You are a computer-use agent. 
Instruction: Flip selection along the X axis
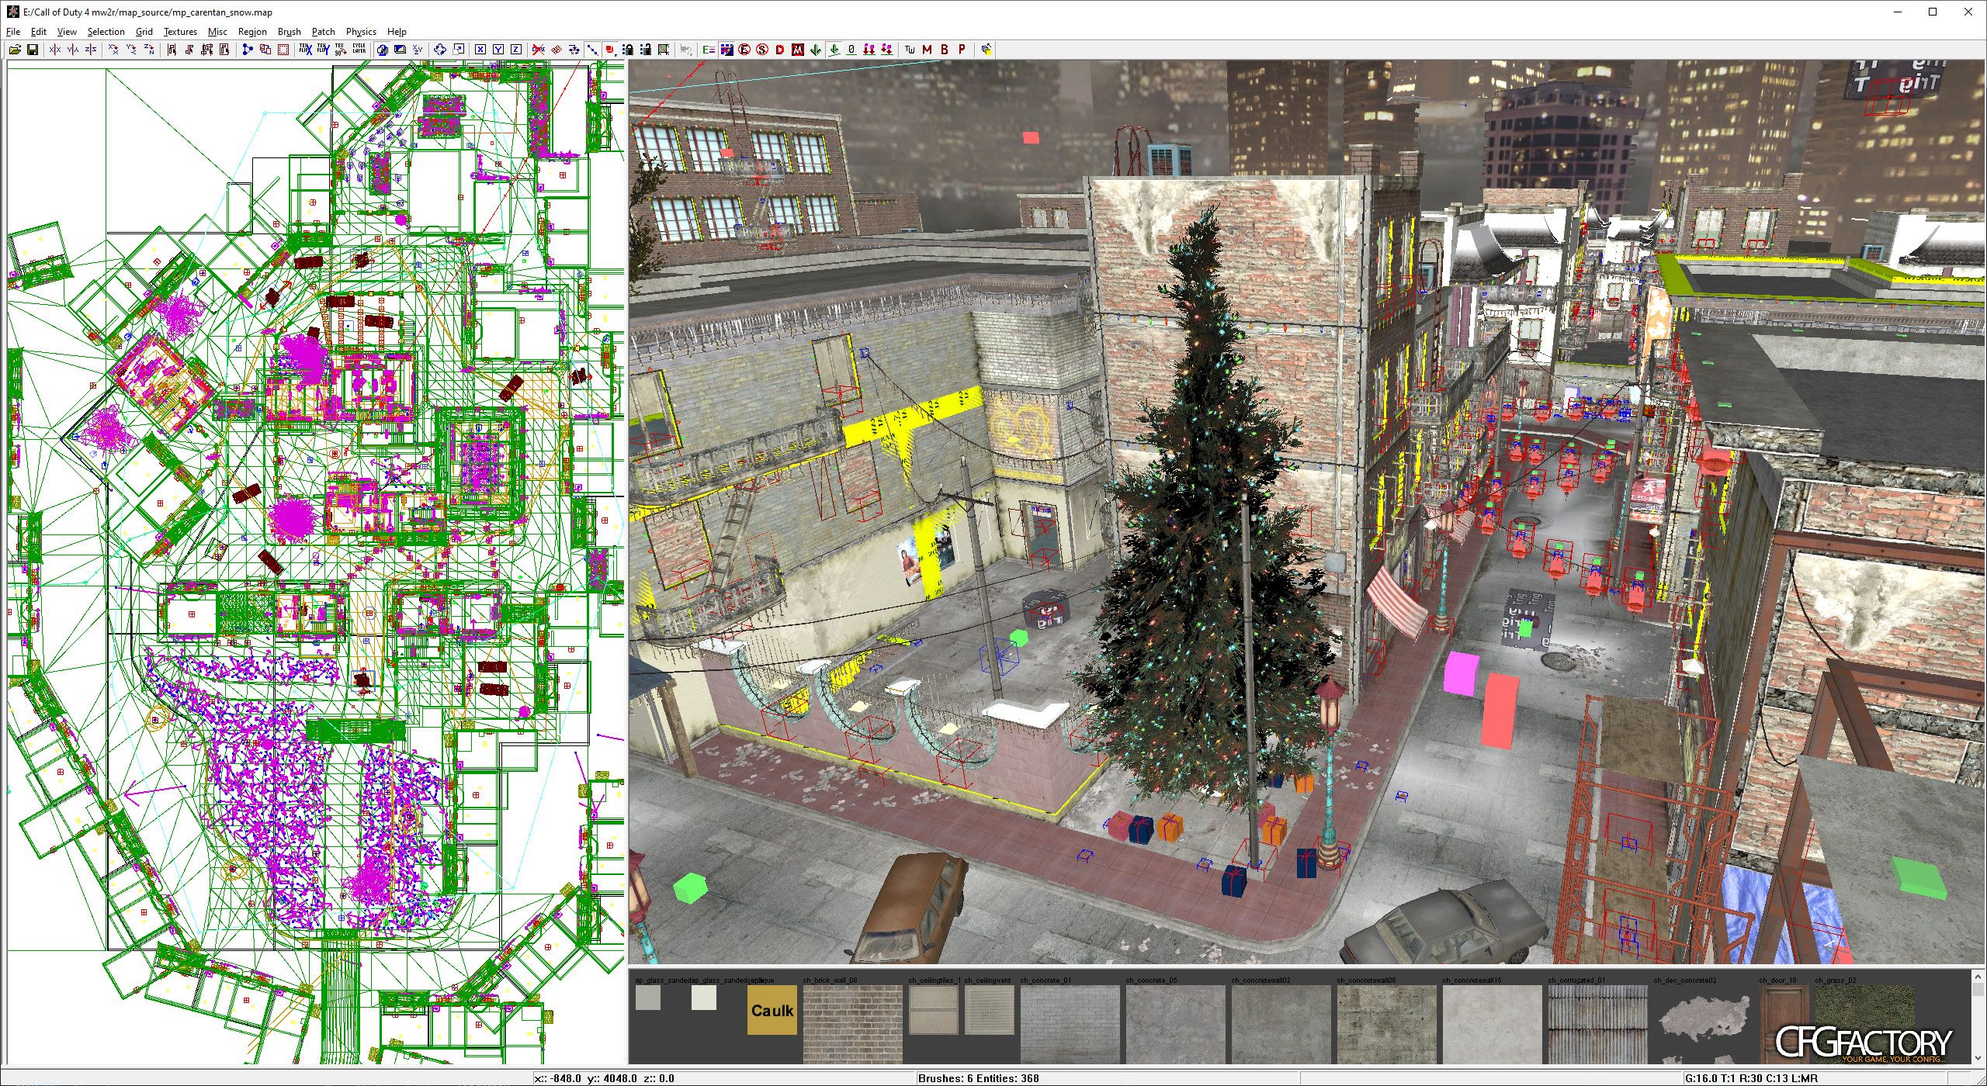[54, 50]
